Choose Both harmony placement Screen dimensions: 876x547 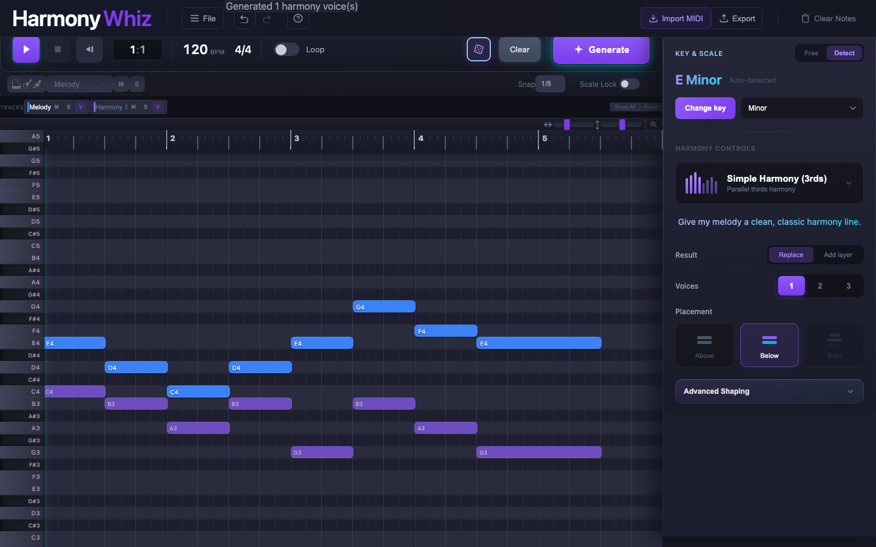pos(835,345)
